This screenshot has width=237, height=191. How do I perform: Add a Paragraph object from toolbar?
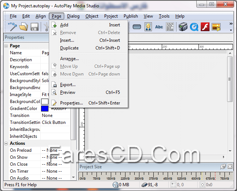[170, 27]
